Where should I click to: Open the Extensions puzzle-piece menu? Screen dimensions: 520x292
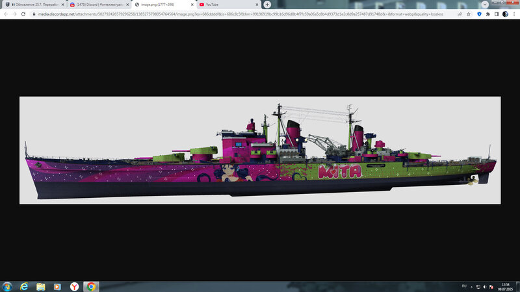pos(488,14)
